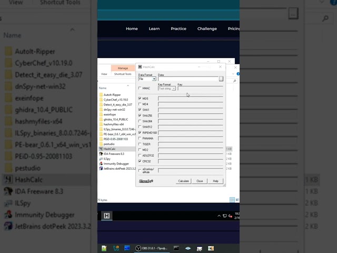Select the Manage ribbon tab in Explorer

(x=123, y=68)
